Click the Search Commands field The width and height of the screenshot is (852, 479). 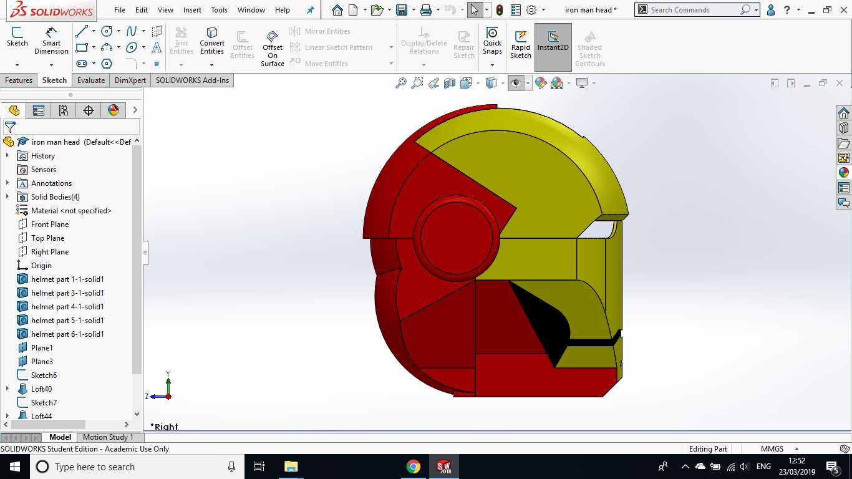click(694, 10)
